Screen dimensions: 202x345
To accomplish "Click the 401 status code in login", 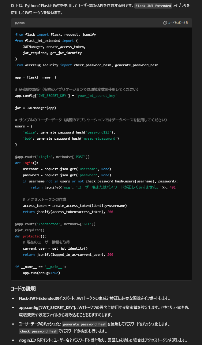I will (x=172, y=187).
